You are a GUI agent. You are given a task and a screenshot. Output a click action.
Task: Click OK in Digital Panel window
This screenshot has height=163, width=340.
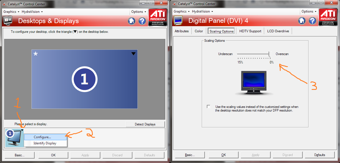point(224,155)
